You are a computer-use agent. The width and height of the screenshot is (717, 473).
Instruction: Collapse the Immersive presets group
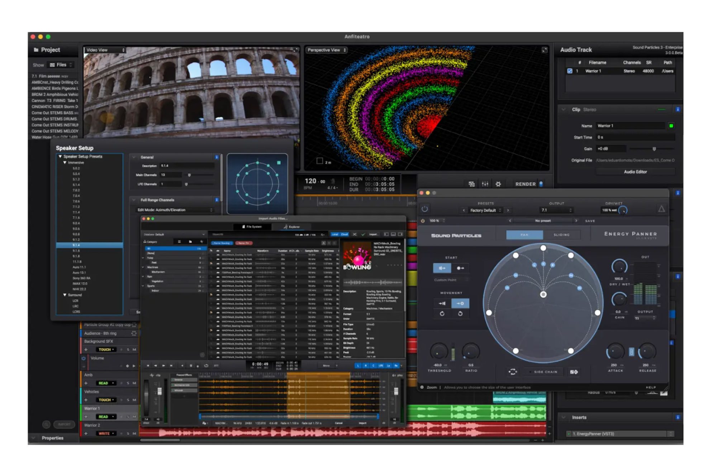pyautogui.click(x=65, y=162)
